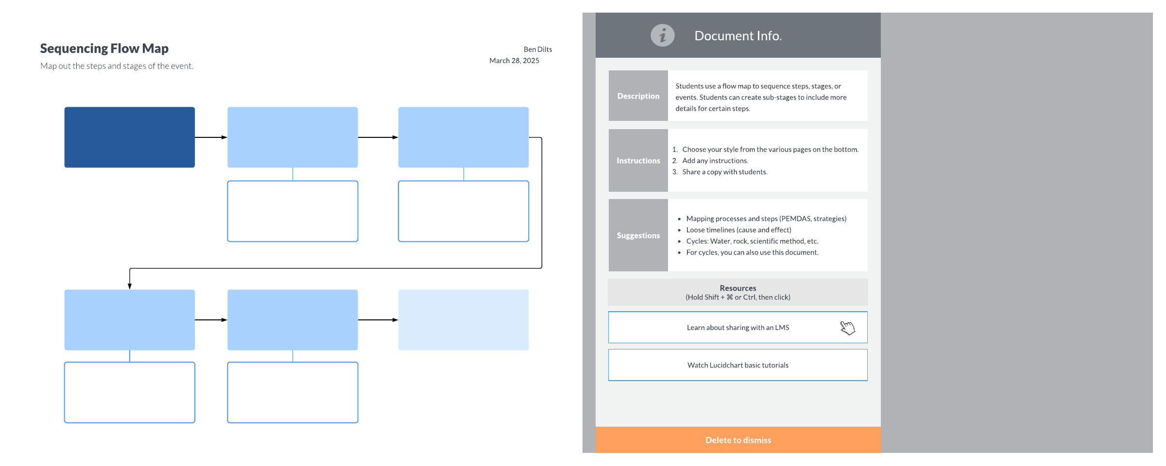Viewport: 1166px width, 466px height.
Task: Select the author name Ben Dilts
Action: tap(537, 50)
